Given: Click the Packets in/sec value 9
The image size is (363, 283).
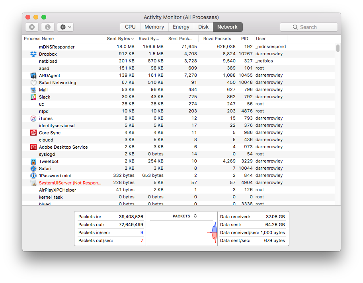Looking at the screenshot, I should 142,233.
